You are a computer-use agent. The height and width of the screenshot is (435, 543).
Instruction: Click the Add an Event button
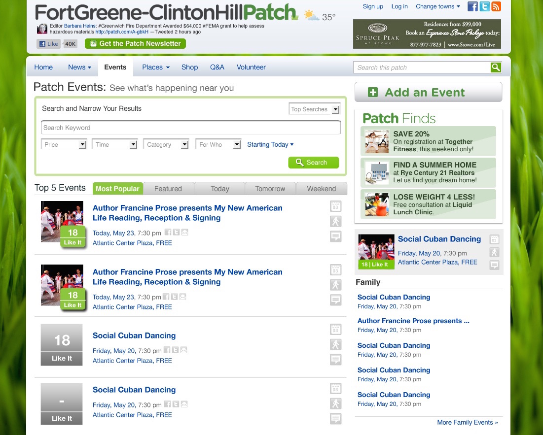428,92
